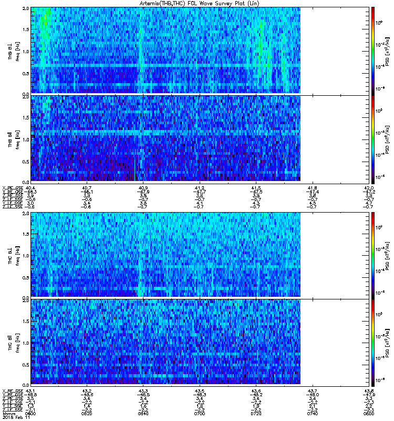Screen dimensions: 394x421
Task: Click the 'PSD [nT²/Hz]' label of the top color bar
Action: coord(388,52)
